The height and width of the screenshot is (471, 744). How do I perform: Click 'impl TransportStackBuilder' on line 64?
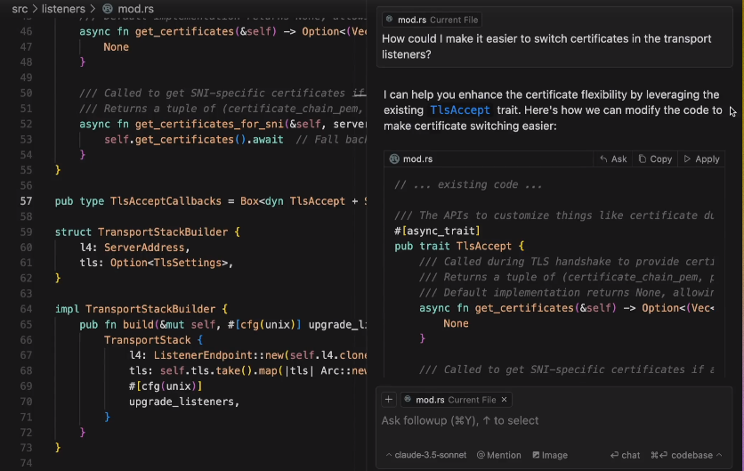click(135, 309)
